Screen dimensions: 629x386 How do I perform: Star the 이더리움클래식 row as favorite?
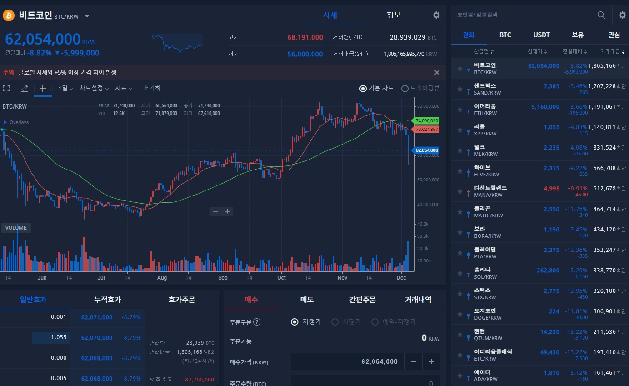tap(459, 356)
